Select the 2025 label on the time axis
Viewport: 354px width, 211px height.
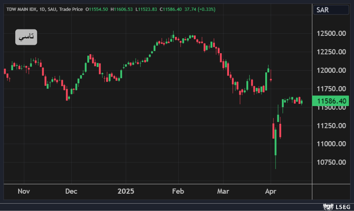[126, 191]
